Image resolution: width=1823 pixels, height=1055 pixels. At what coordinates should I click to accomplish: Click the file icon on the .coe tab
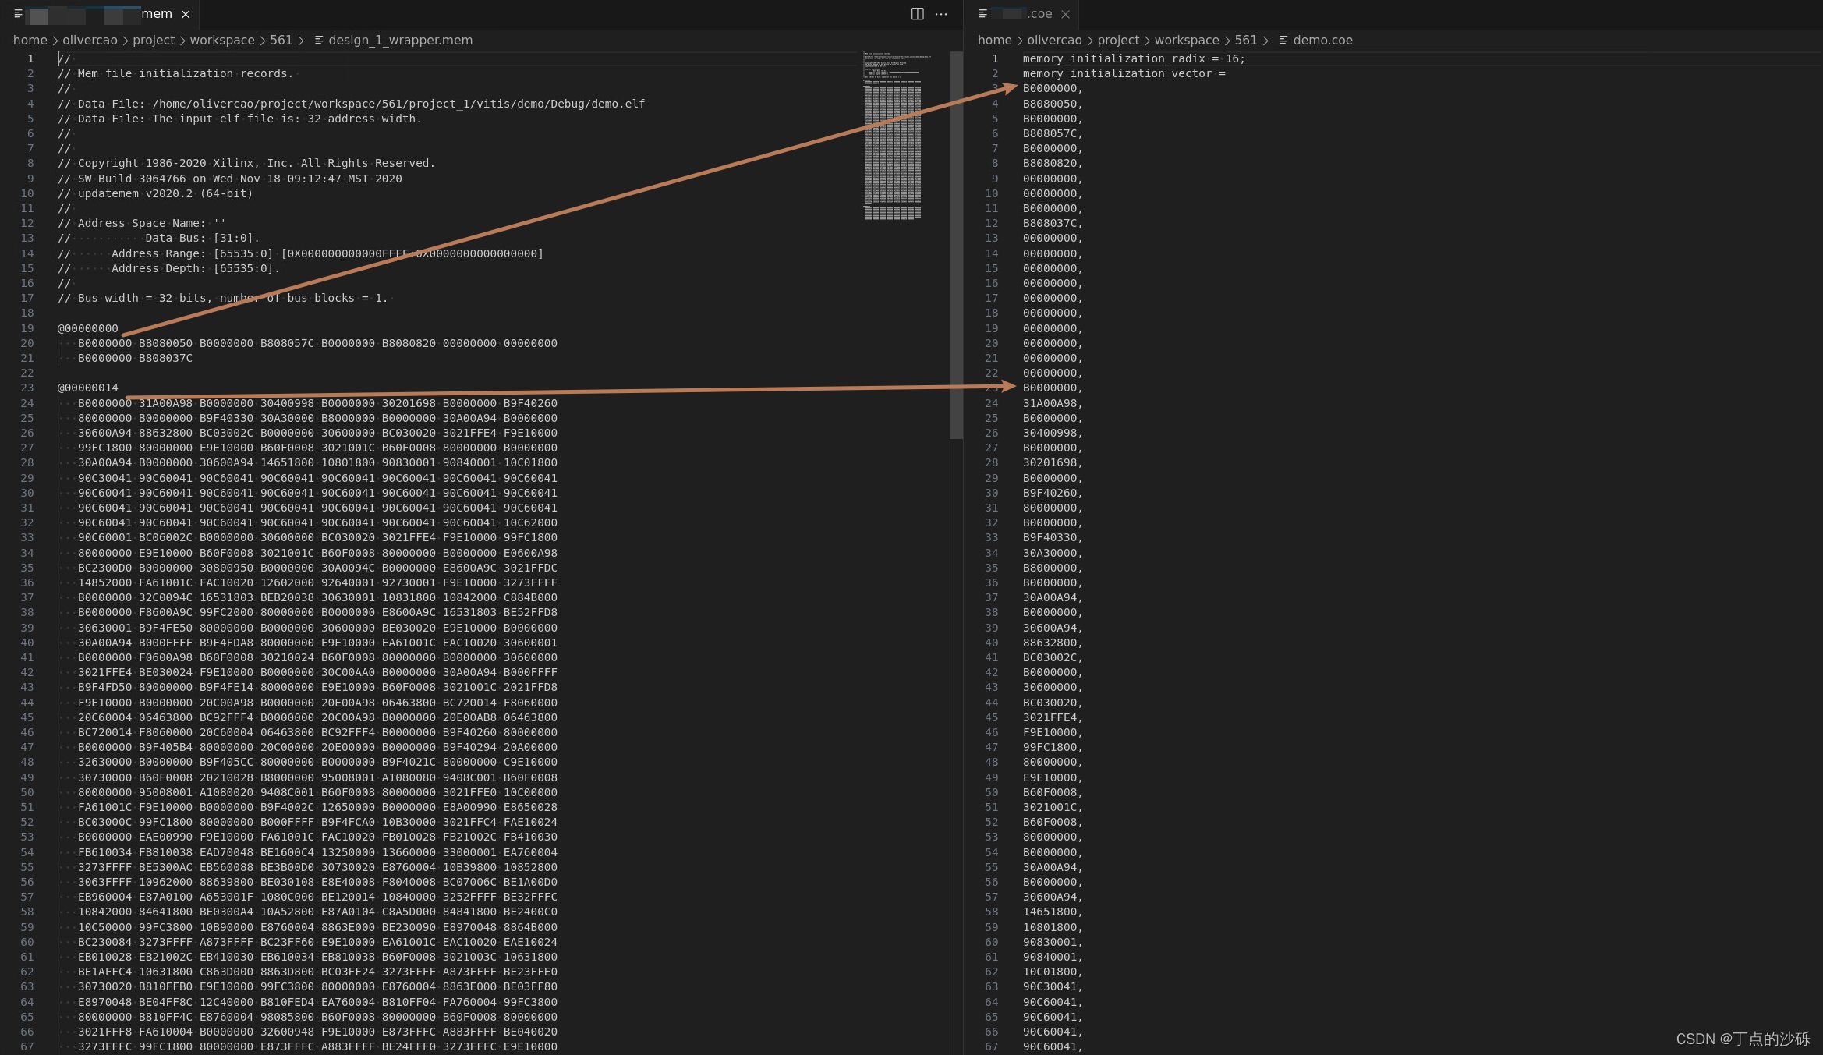(x=982, y=14)
